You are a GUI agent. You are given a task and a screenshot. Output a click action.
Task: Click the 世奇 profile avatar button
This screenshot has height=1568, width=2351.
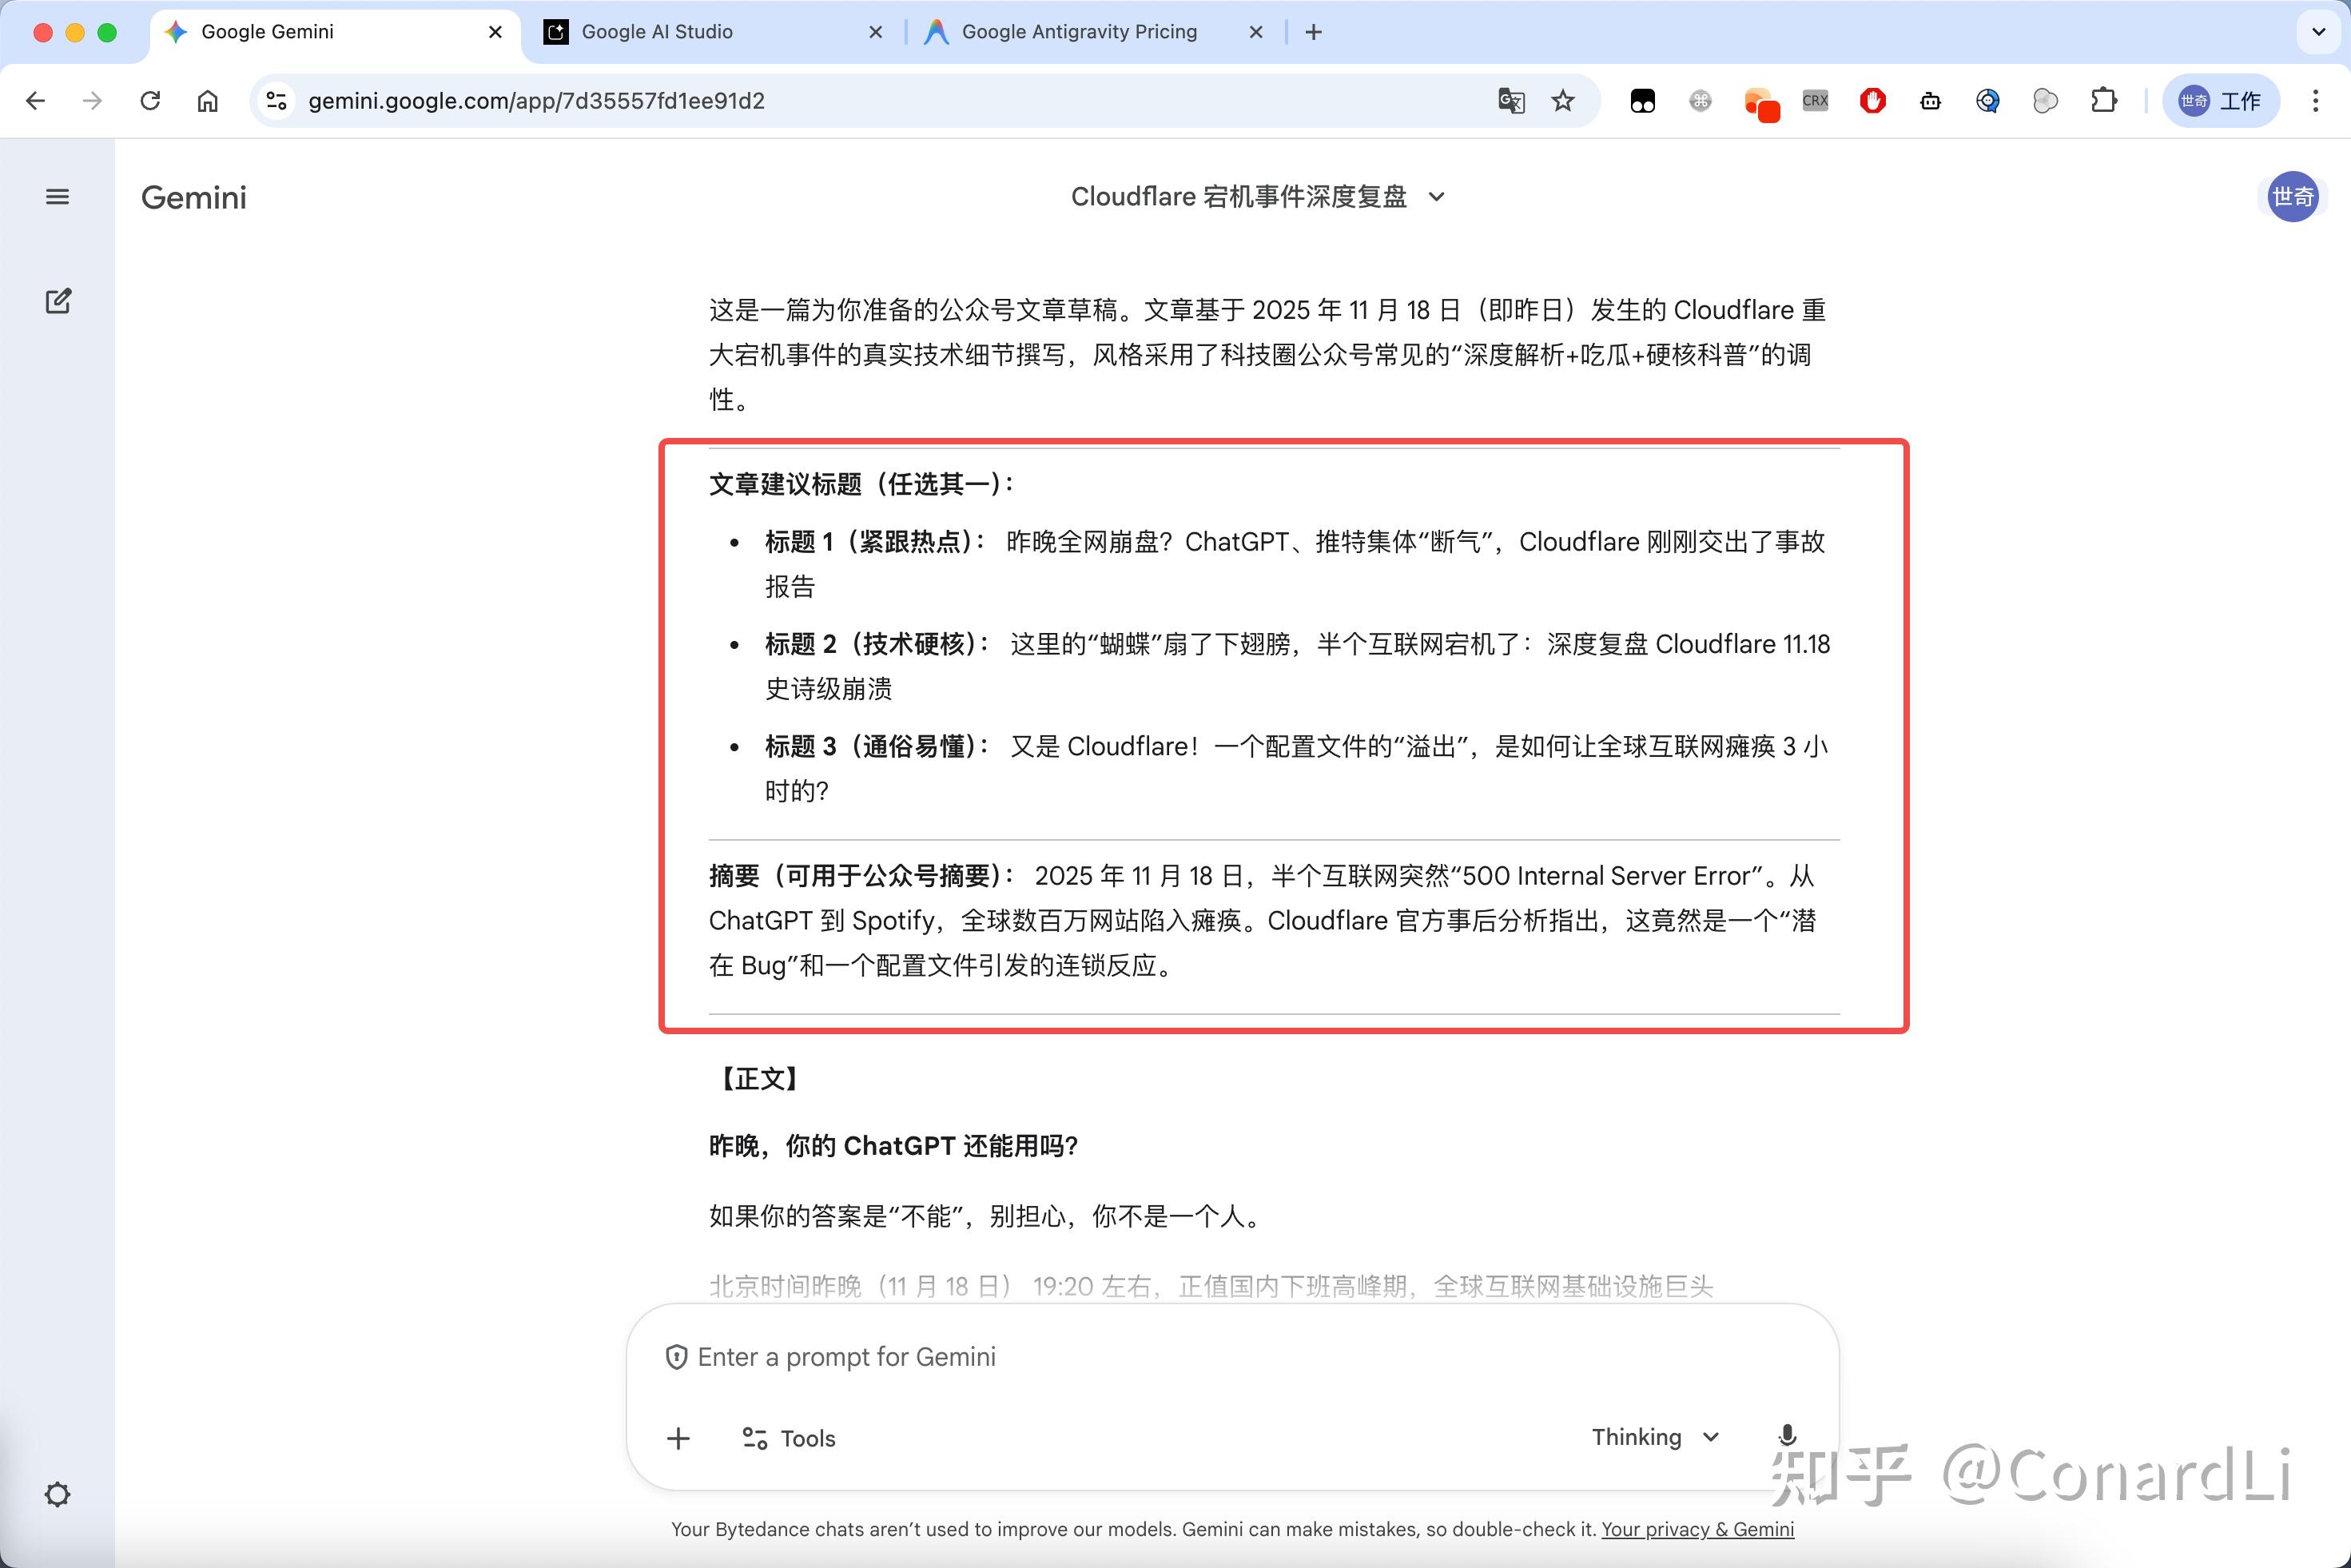click(2293, 197)
